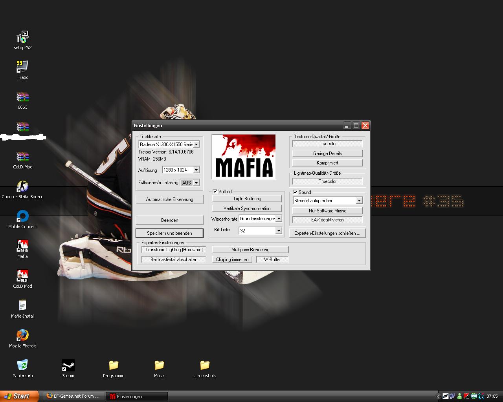
Task: Toggle Vertikale Synchronisation option
Action: click(247, 208)
